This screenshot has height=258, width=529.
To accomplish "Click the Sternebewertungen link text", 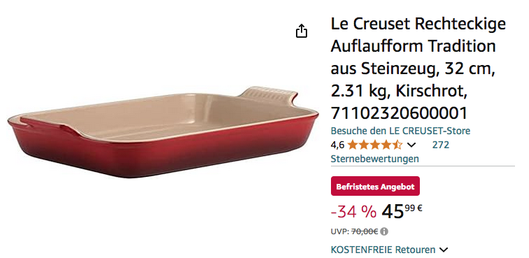I will point(374,159).
